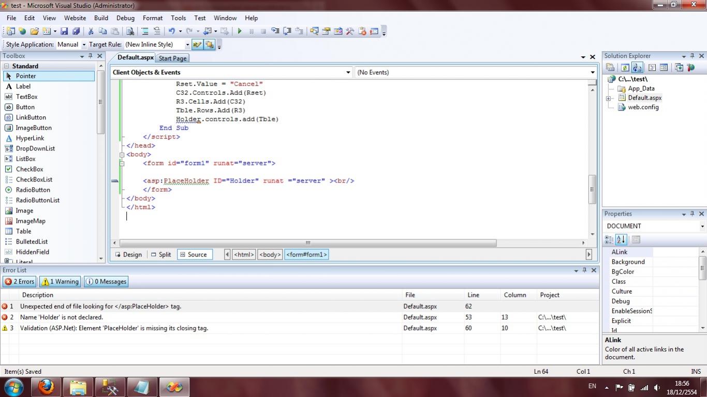Collapse the Standard toolbox group
This screenshot has width=707, height=397.
click(6, 66)
